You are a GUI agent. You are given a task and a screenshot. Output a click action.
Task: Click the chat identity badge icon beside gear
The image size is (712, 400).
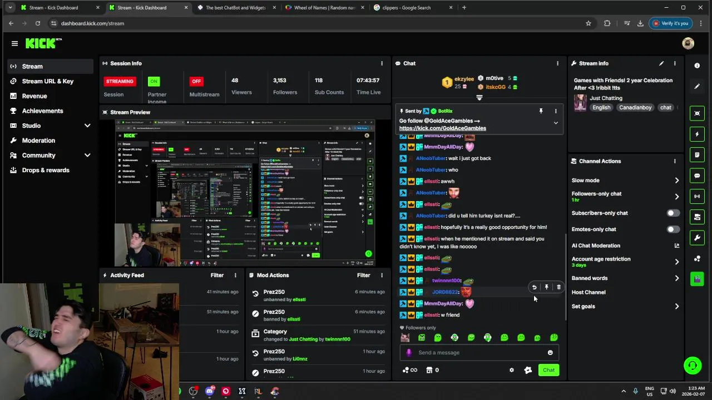pyautogui.click(x=528, y=370)
